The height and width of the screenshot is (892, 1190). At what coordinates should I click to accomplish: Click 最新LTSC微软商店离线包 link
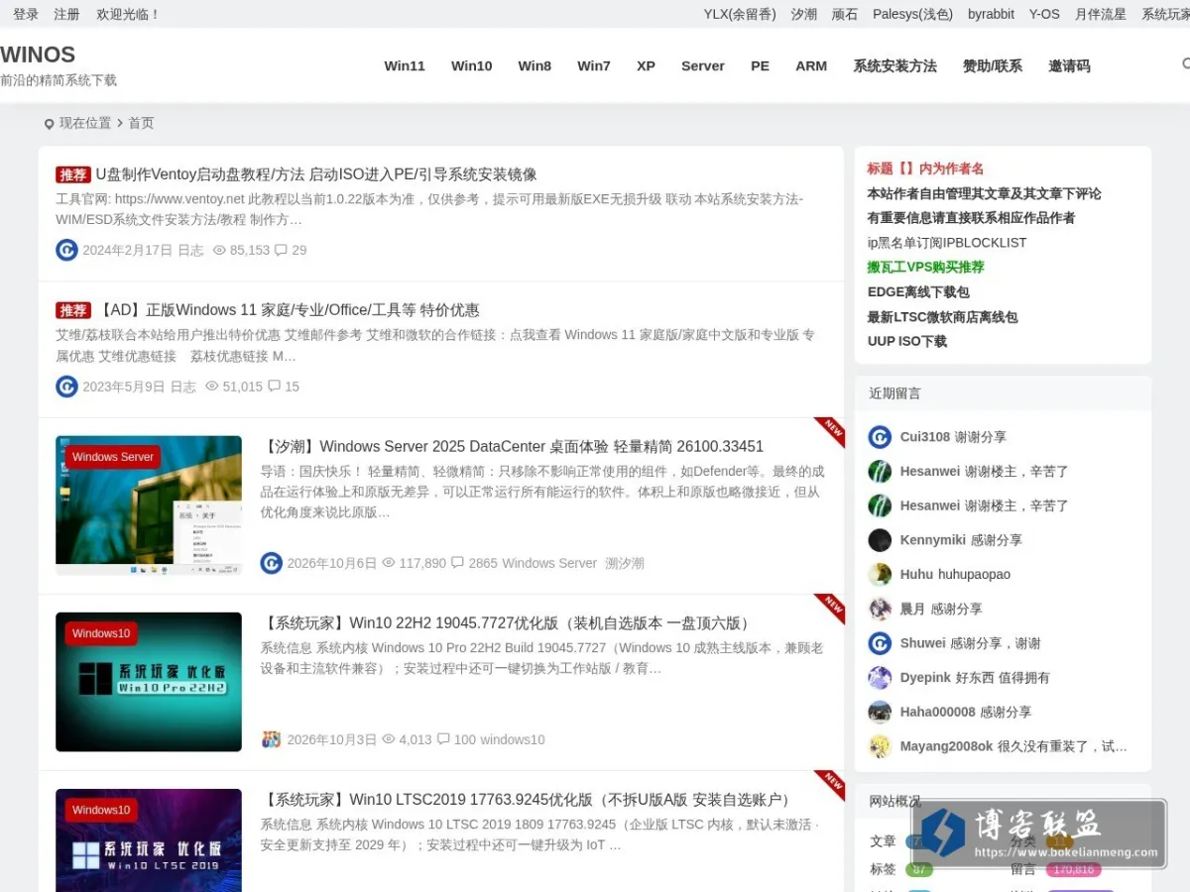pyautogui.click(x=942, y=317)
